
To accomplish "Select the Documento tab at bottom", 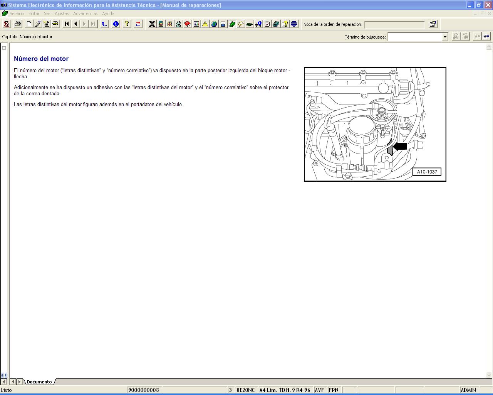I will tap(39, 382).
